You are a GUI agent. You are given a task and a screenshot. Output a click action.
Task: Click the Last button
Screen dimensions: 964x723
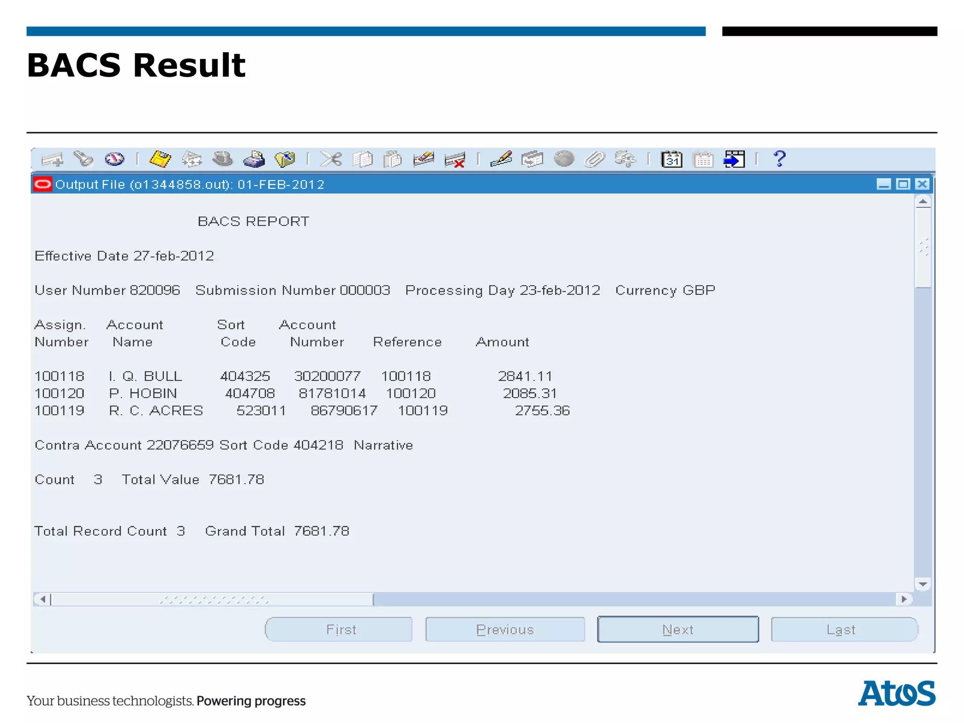(844, 629)
